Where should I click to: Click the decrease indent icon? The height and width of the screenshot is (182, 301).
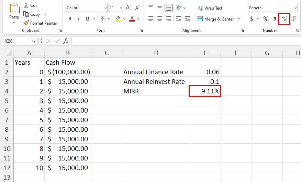tap(179, 19)
